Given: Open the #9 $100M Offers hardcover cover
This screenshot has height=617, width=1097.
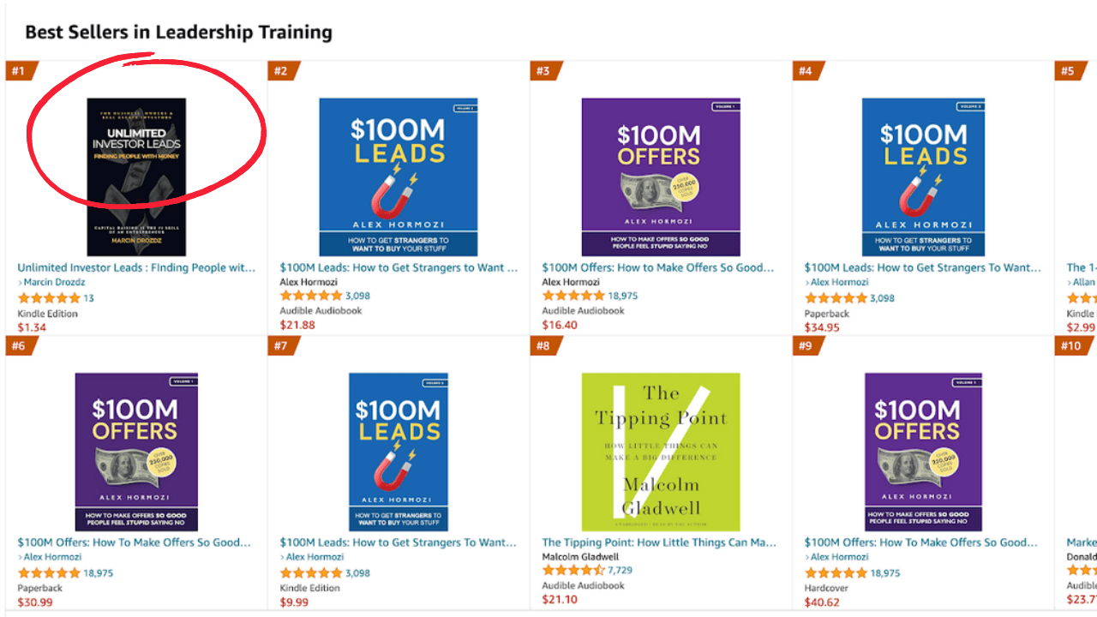Looking at the screenshot, I should [923, 452].
